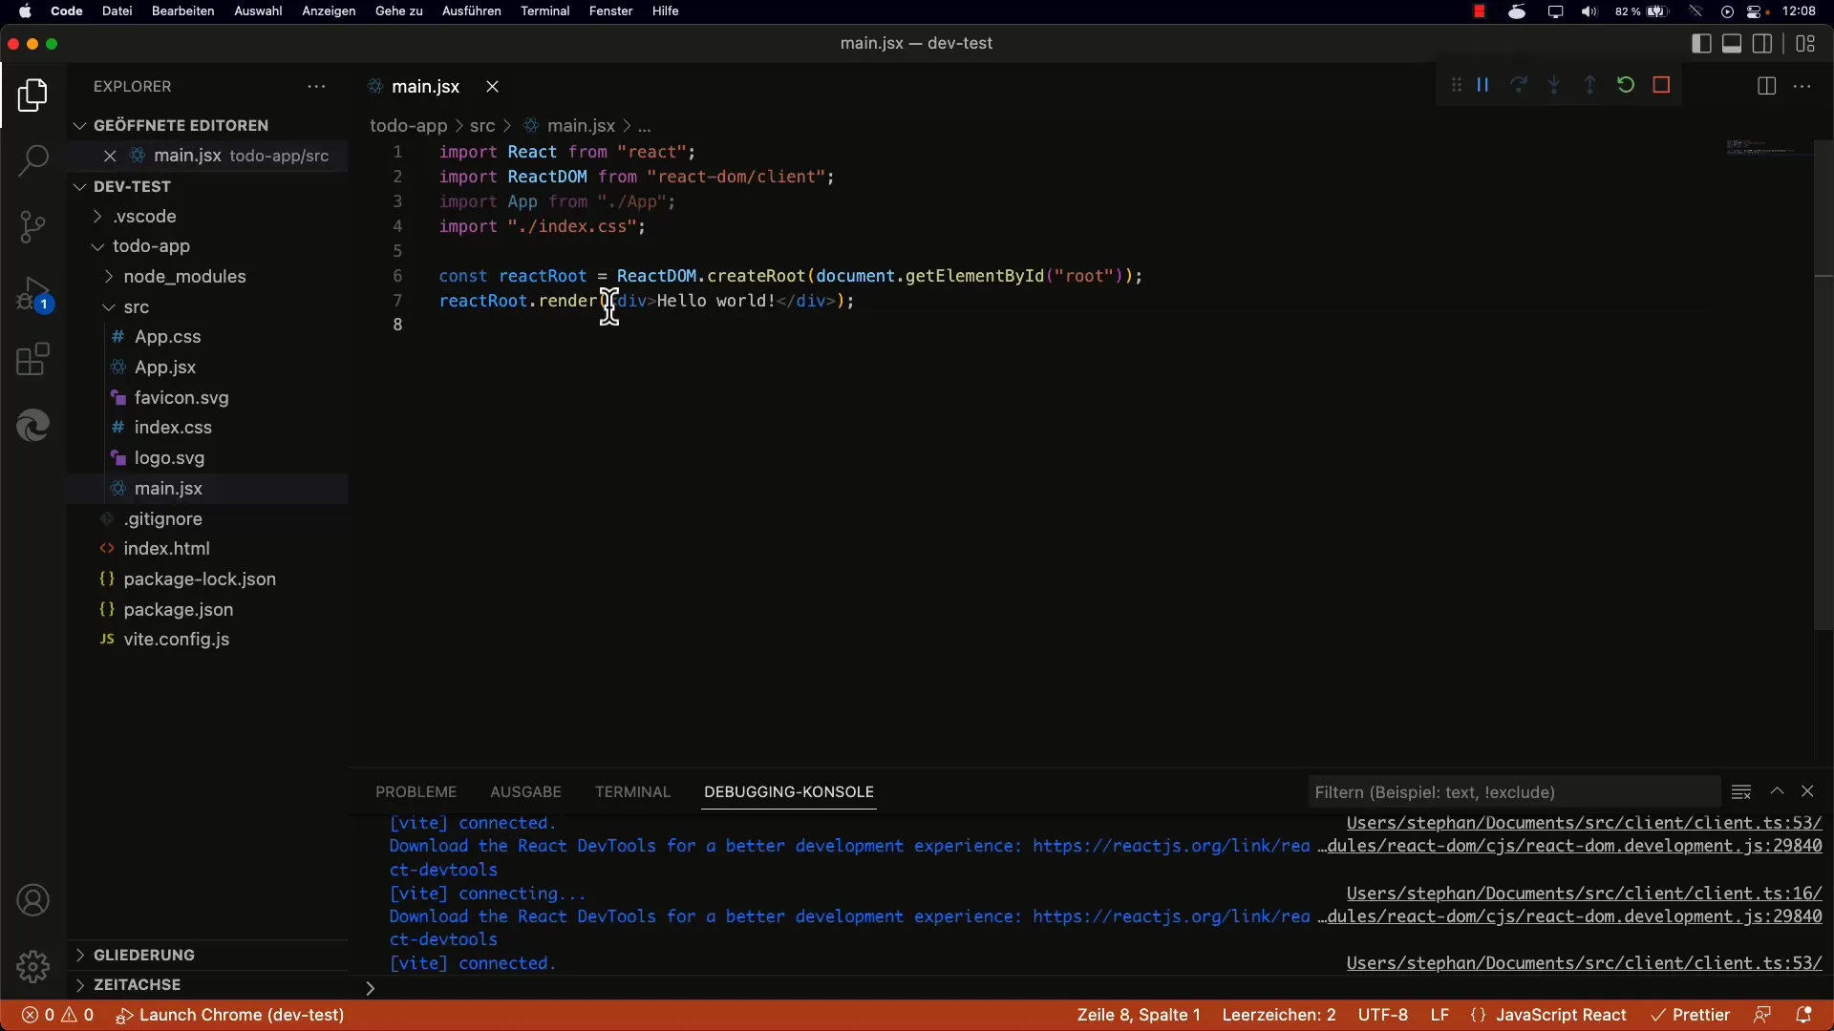The height and width of the screenshot is (1031, 1834).
Task: Click the debug console REPL input prompt
Action: click(x=1089, y=988)
